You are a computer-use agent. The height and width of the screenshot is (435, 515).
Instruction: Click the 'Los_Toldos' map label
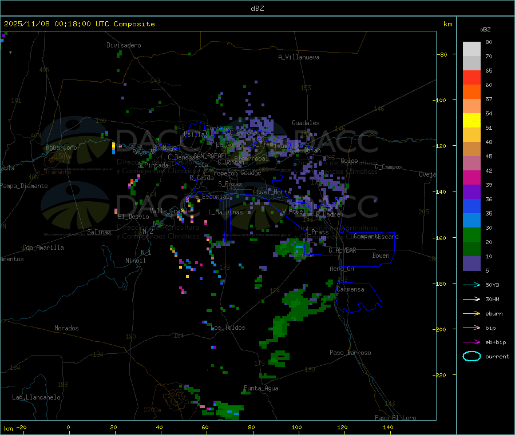pos(228,328)
